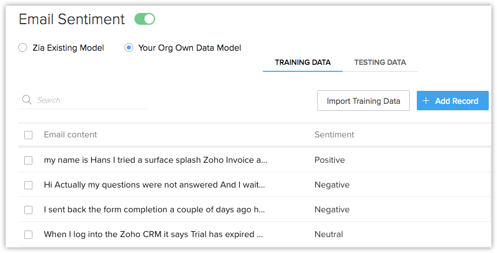The image size is (497, 253).
Task: Click the Add Record button
Action: tap(453, 100)
